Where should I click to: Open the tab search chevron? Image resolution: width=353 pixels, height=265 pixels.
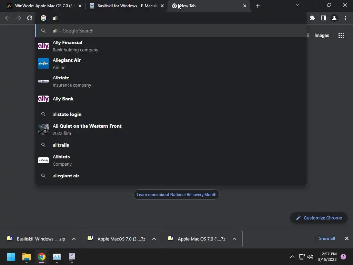coord(297,5)
